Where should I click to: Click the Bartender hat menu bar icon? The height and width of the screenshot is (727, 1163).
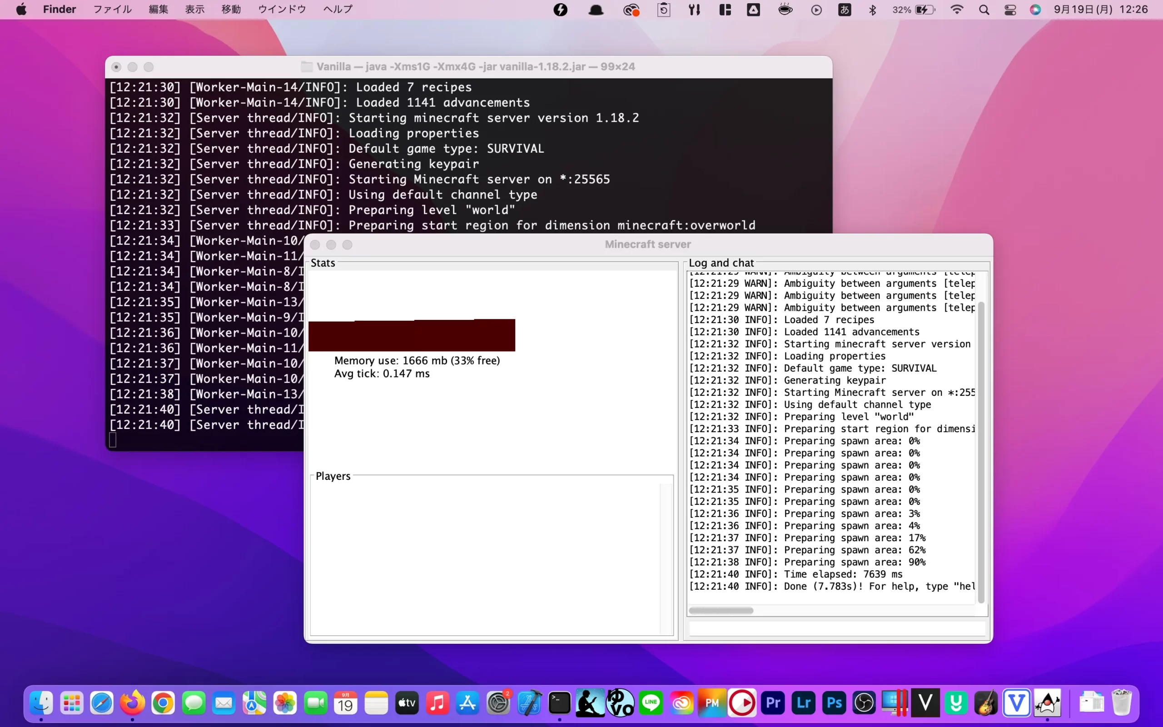596,10
